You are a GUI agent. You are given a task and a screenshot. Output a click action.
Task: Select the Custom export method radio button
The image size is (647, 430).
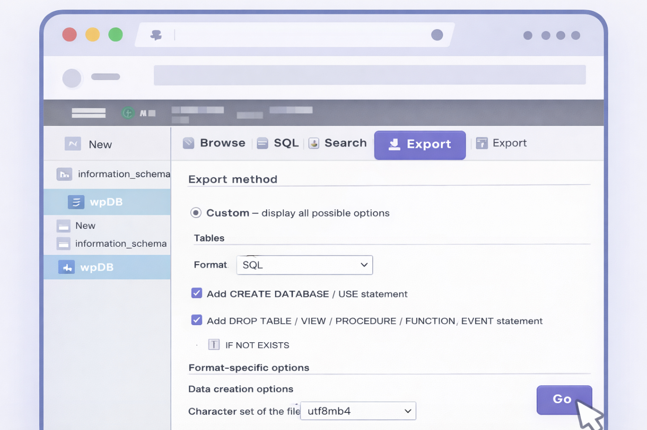pos(196,213)
